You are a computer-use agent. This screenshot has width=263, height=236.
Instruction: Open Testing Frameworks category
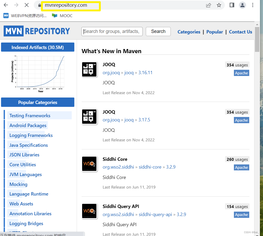[30, 116]
